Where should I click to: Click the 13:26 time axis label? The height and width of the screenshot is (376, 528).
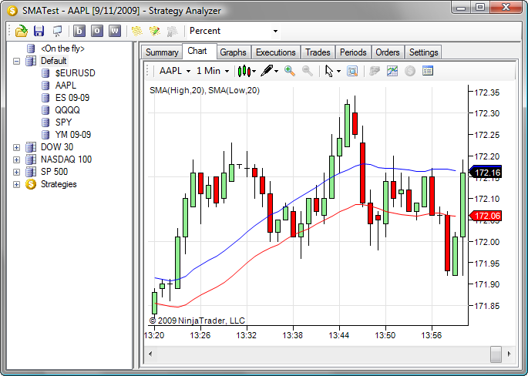pyautogui.click(x=200, y=336)
